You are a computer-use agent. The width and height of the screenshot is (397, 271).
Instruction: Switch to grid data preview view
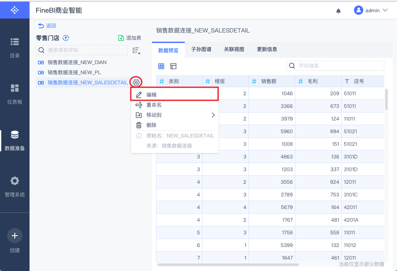pyautogui.click(x=161, y=66)
